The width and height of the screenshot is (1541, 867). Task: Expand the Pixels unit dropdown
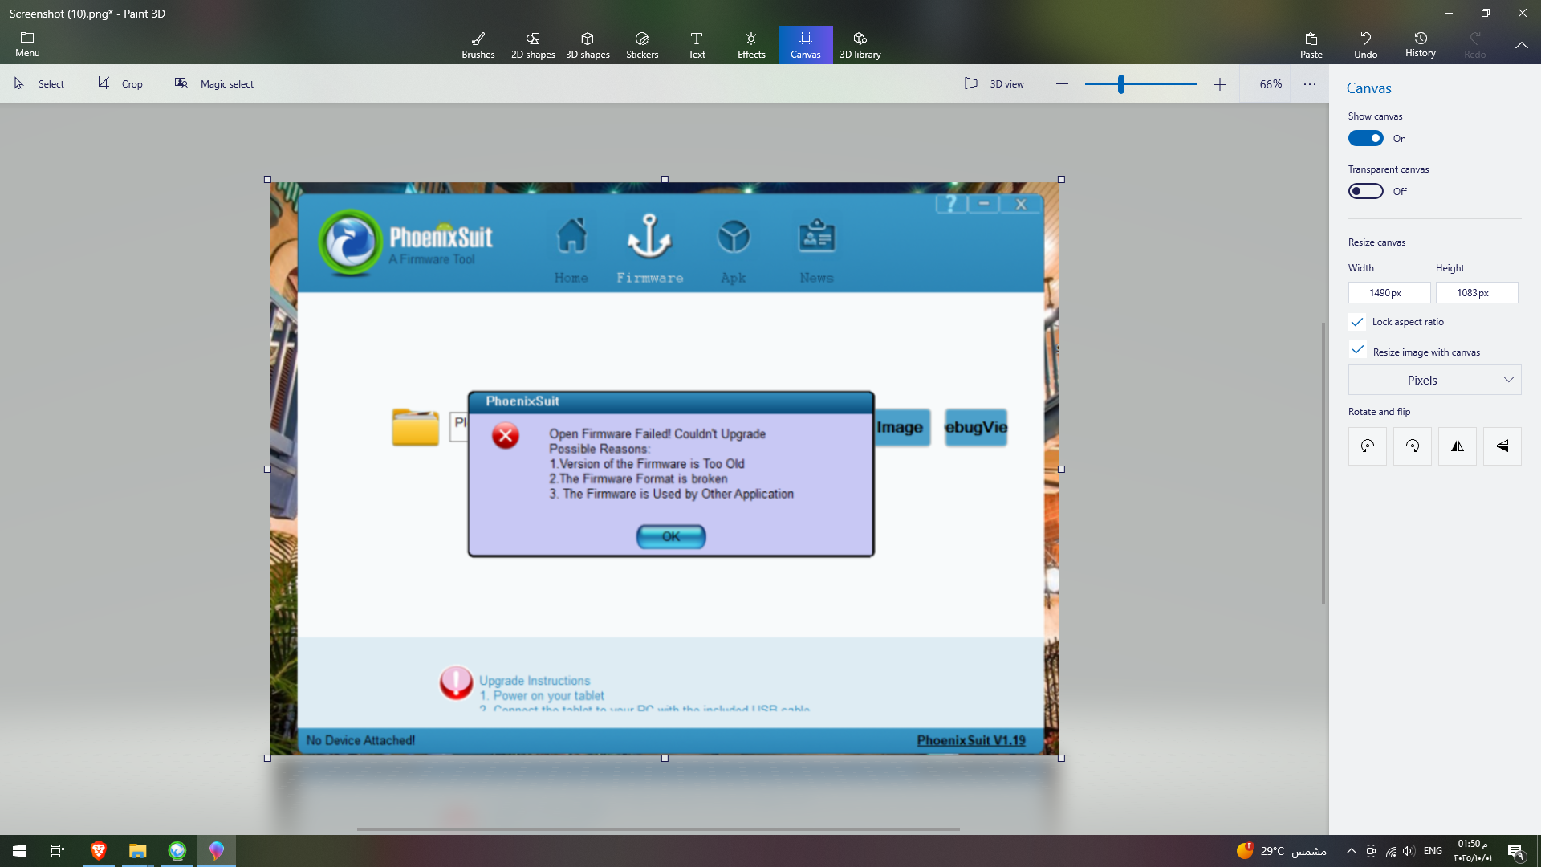[x=1434, y=381]
